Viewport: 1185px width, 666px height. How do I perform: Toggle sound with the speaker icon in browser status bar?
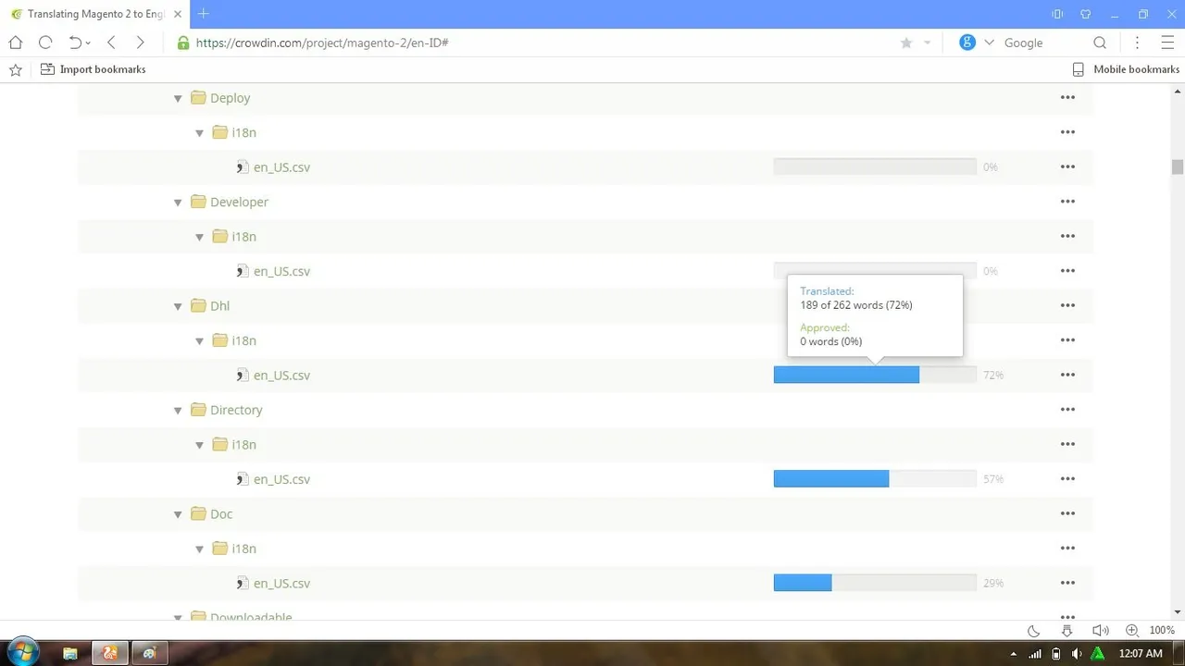tap(1100, 631)
